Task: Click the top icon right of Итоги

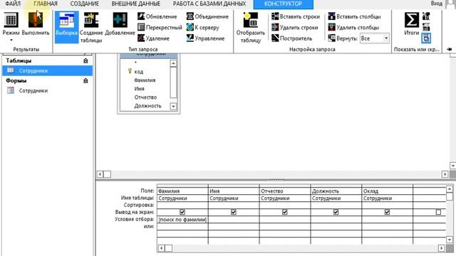Action: tap(426, 16)
